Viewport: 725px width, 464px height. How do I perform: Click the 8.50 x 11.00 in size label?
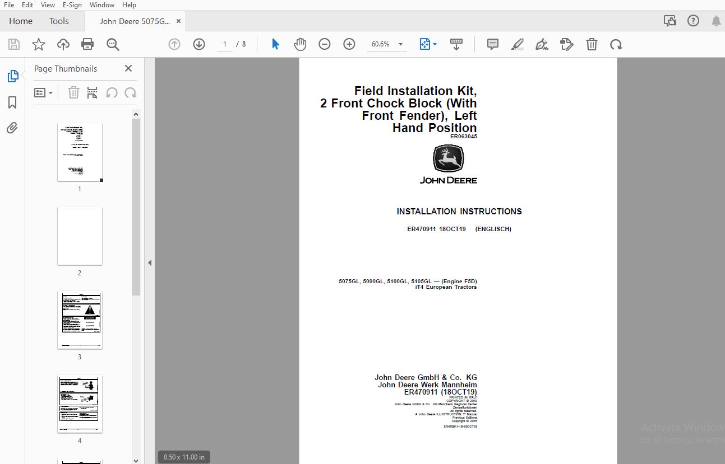click(x=184, y=457)
